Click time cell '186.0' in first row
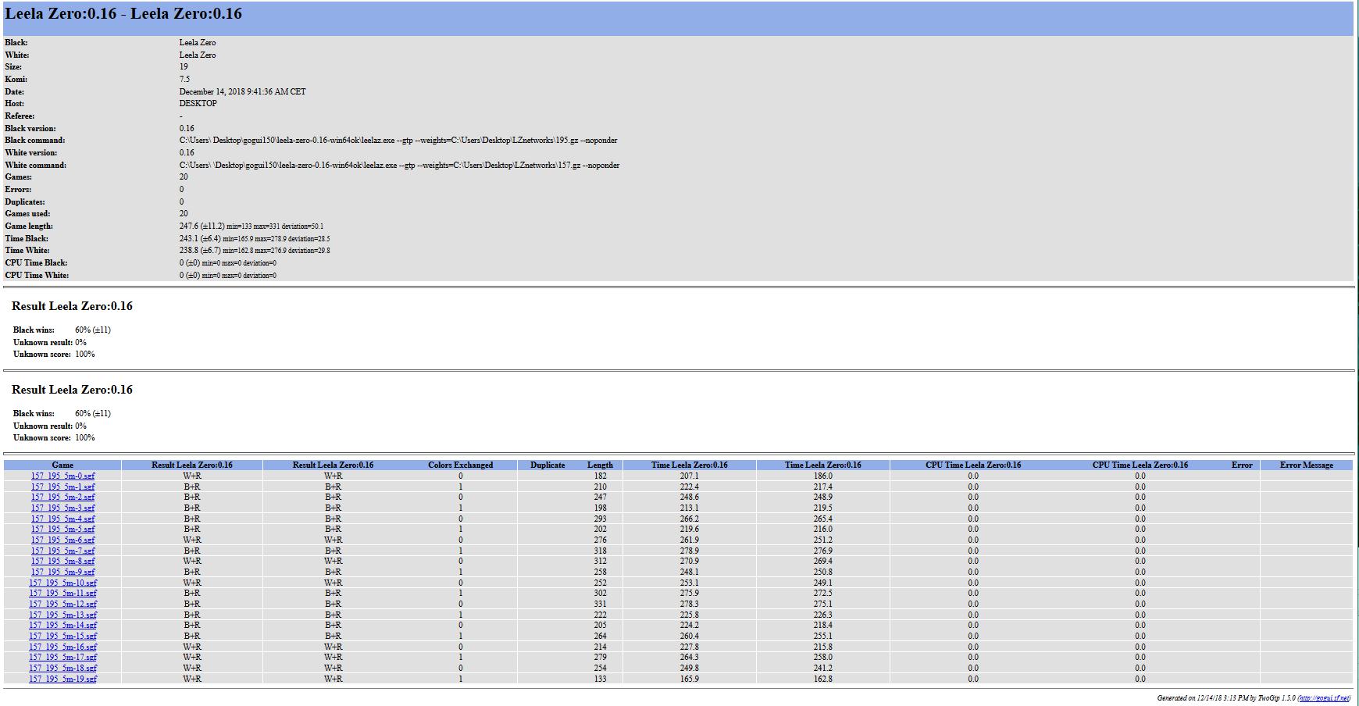Viewport: 1359px width, 706px height. click(x=822, y=476)
